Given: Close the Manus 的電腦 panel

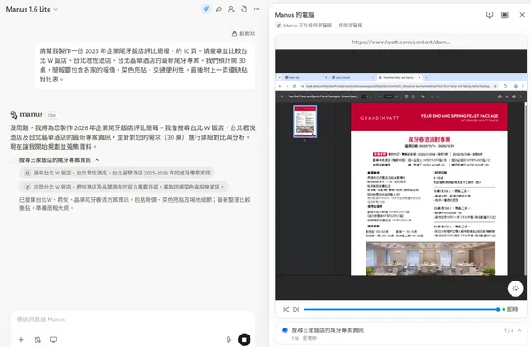Looking at the screenshot, I should (x=522, y=14).
